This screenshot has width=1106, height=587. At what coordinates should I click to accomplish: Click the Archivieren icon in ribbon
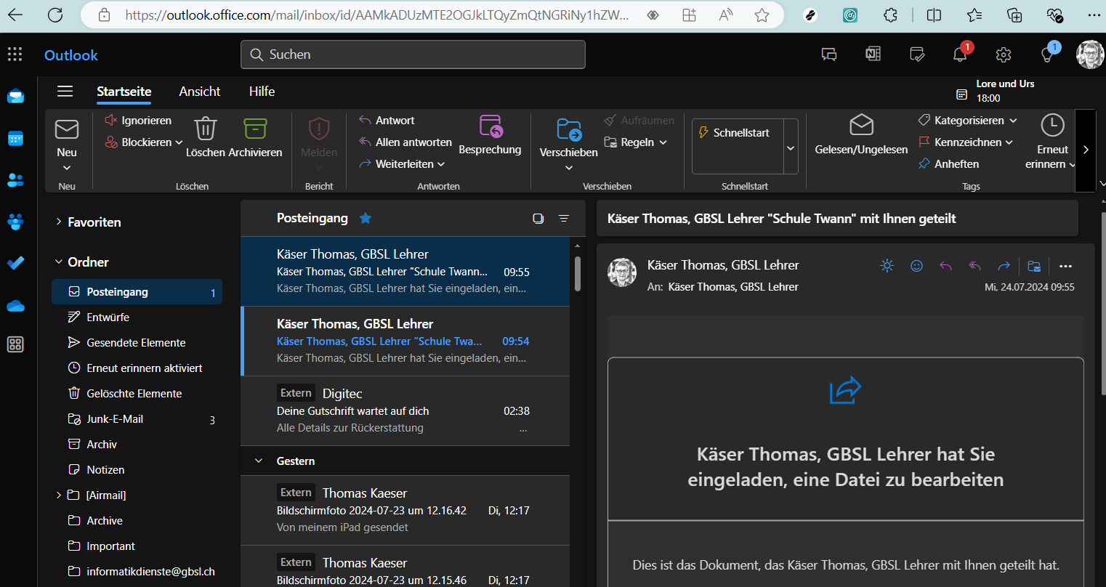point(255,129)
